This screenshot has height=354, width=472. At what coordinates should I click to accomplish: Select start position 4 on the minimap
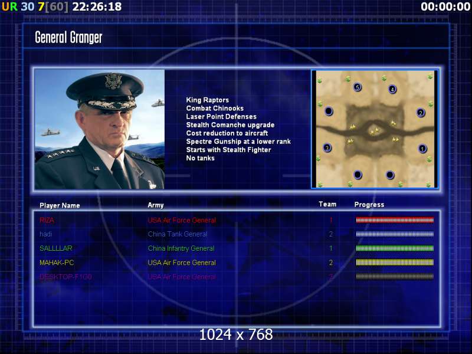(x=392, y=89)
